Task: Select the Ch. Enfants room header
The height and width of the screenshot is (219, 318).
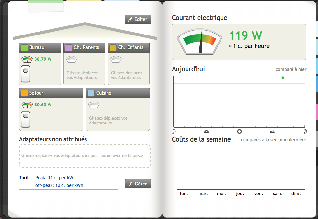Action: [x=129, y=48]
